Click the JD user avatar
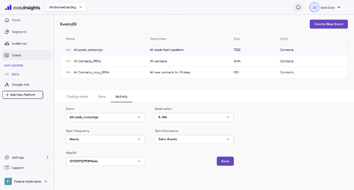354x190 pixels. point(314,8)
